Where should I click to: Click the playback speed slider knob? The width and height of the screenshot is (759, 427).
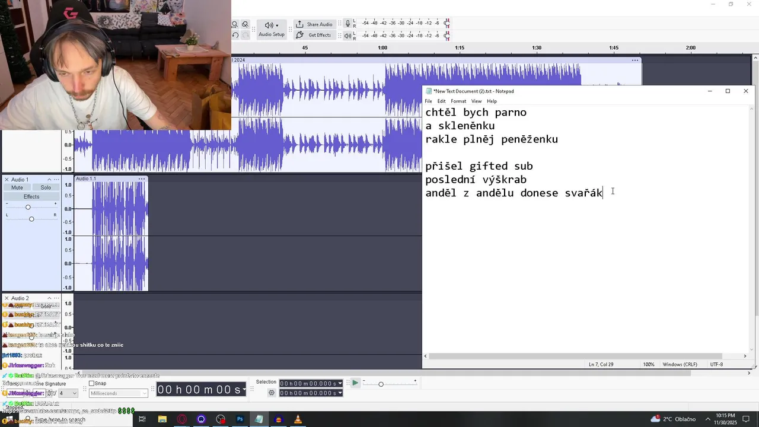tap(381, 384)
